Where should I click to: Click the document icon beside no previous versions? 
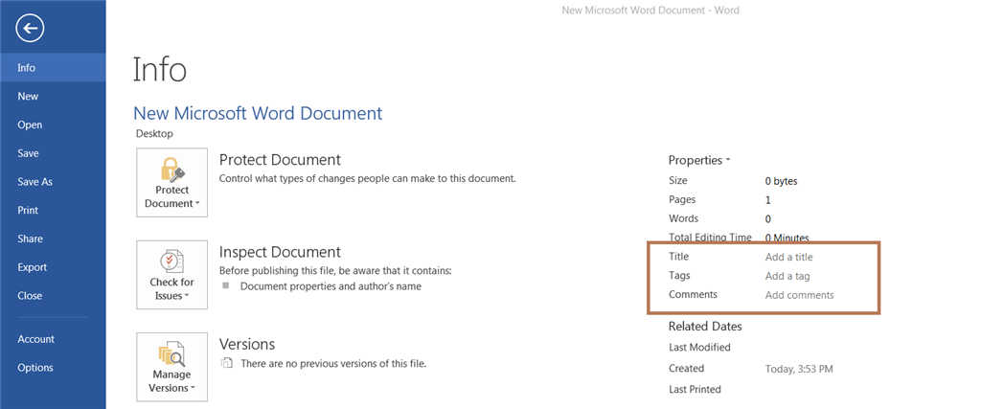pyautogui.click(x=227, y=363)
